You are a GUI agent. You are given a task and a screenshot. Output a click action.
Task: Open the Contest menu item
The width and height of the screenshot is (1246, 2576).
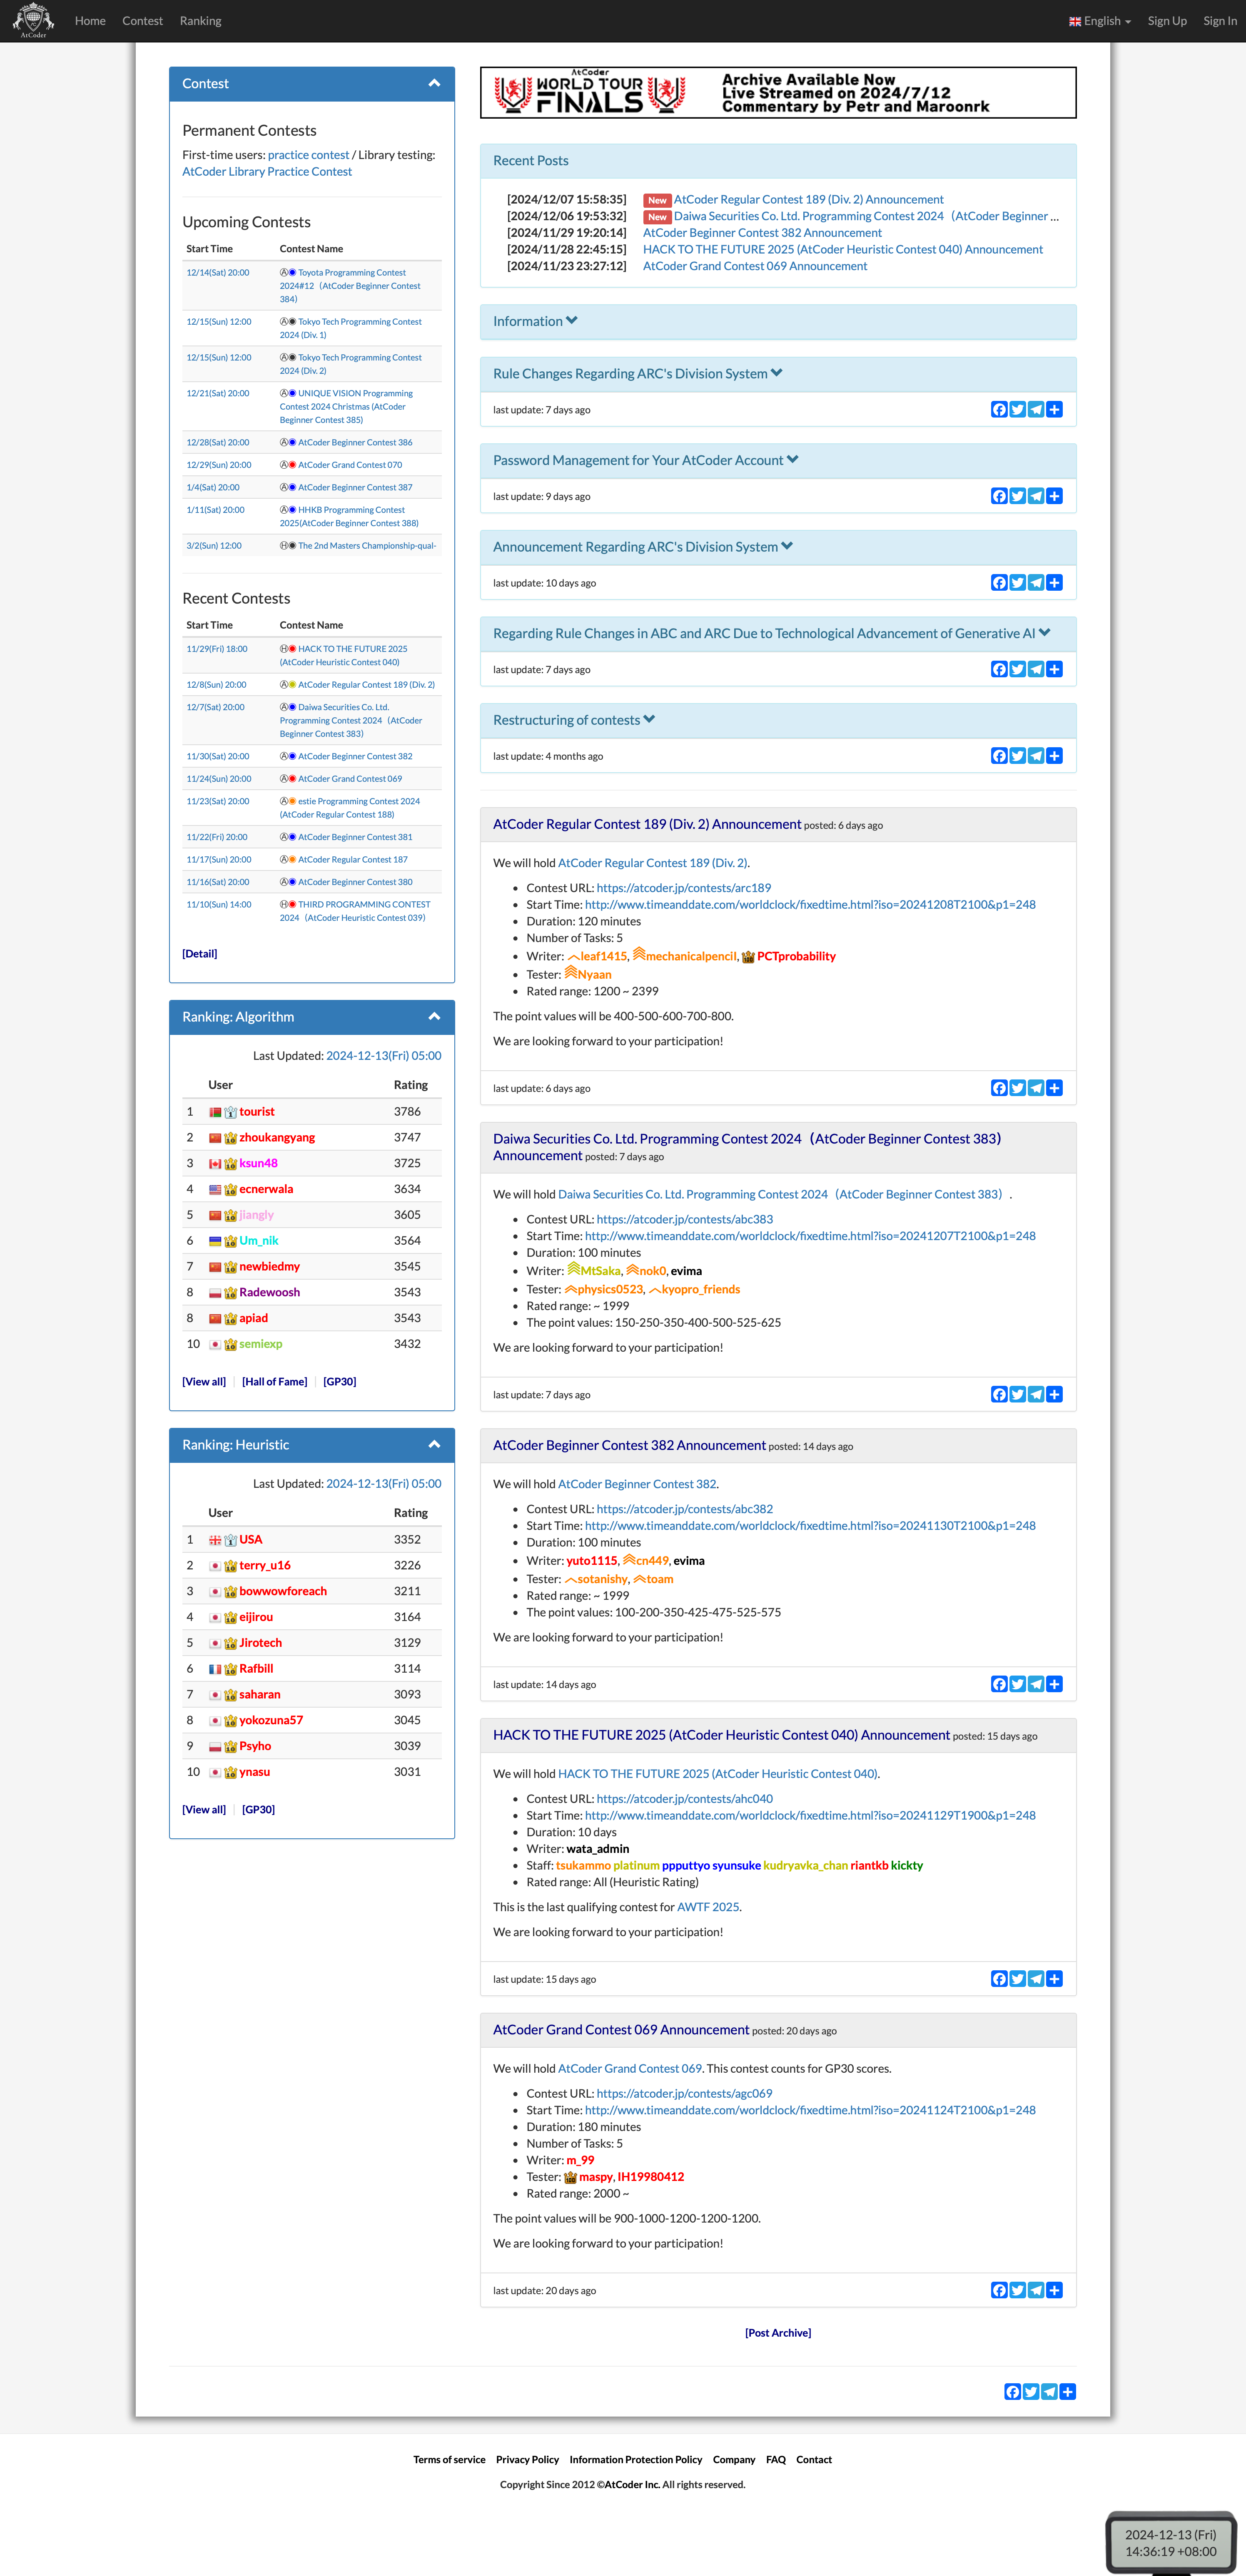click(x=142, y=21)
